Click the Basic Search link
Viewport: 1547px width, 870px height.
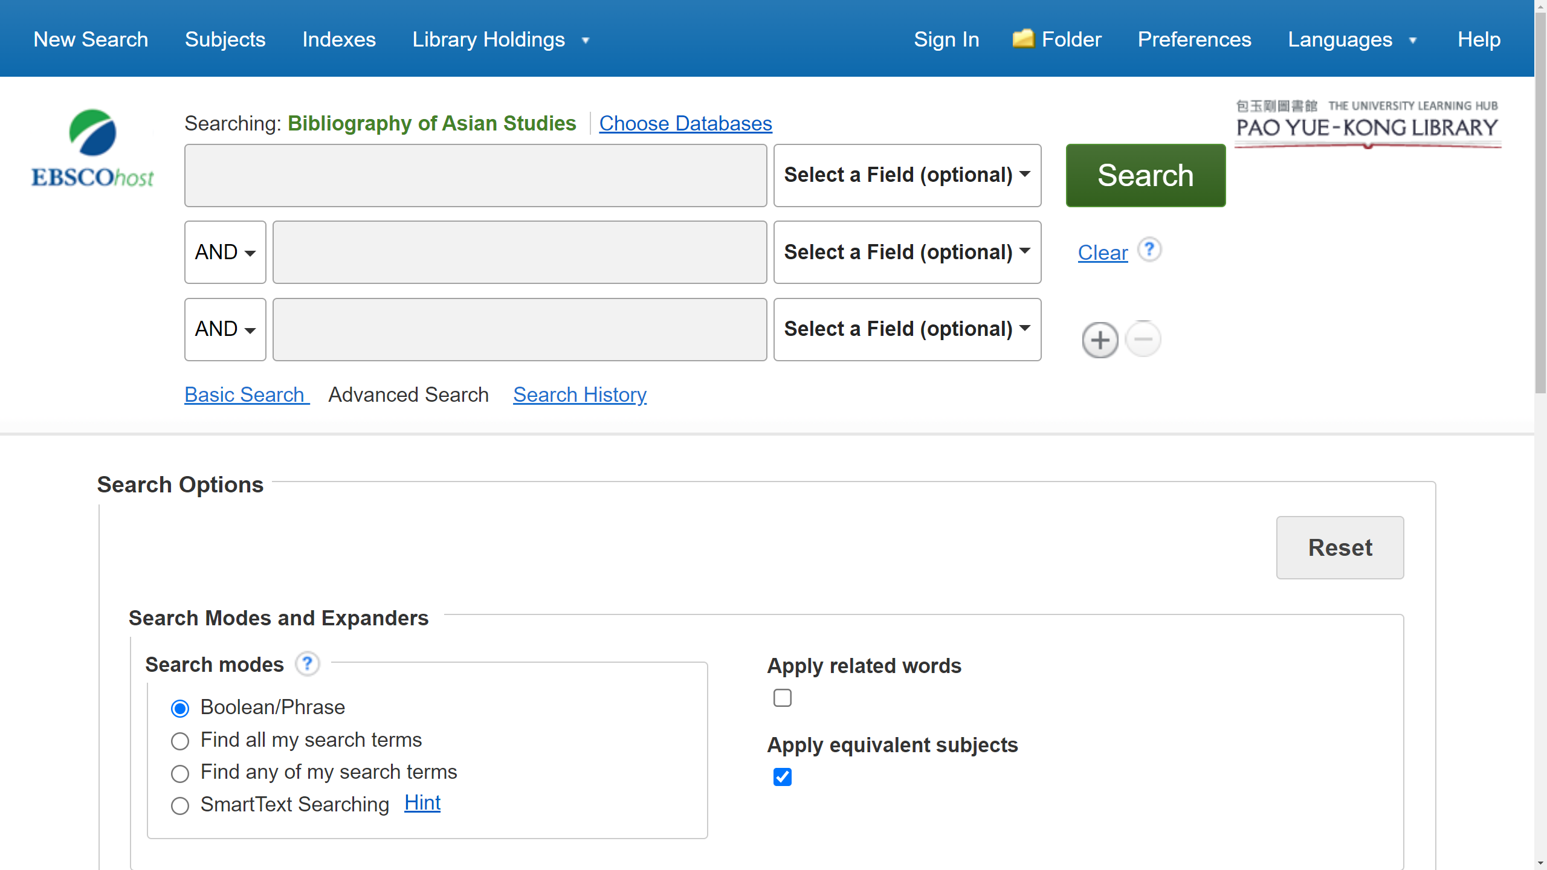pyautogui.click(x=247, y=394)
